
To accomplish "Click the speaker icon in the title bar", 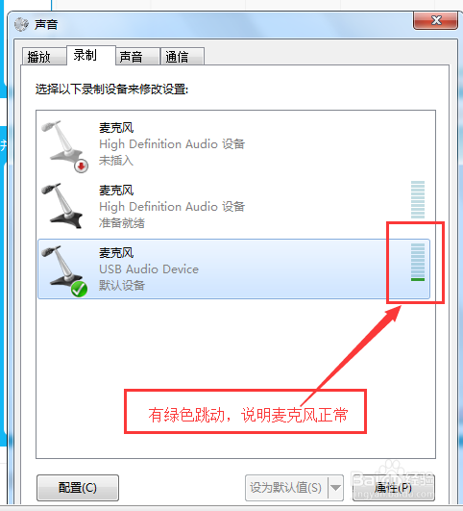I will (21, 24).
